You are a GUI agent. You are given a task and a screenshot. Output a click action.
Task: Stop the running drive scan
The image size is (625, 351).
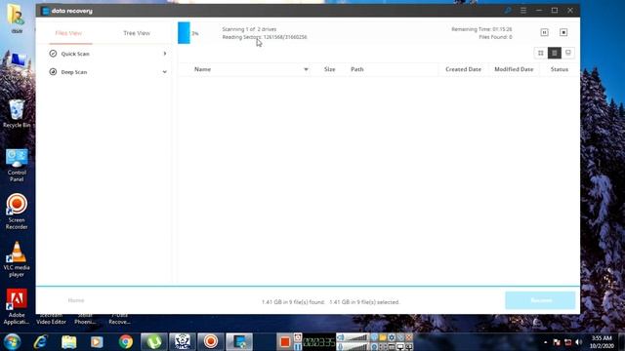(563, 32)
